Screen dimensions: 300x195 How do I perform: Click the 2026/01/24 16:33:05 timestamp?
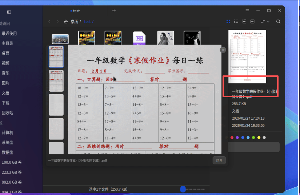248,125
